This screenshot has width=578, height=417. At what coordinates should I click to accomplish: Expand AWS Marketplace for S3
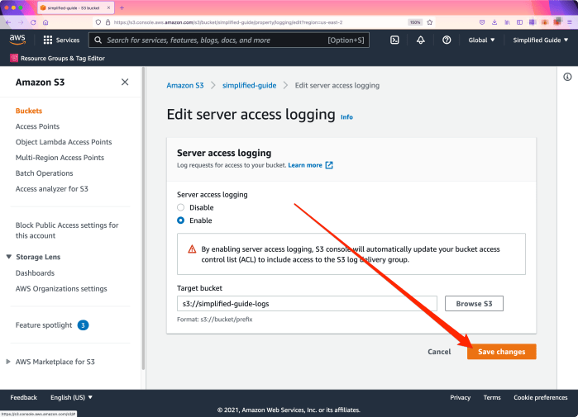(8, 362)
